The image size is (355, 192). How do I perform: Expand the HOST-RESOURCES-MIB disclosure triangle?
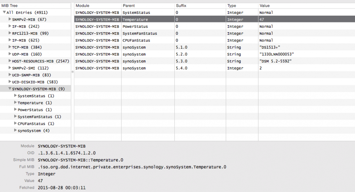10,61
